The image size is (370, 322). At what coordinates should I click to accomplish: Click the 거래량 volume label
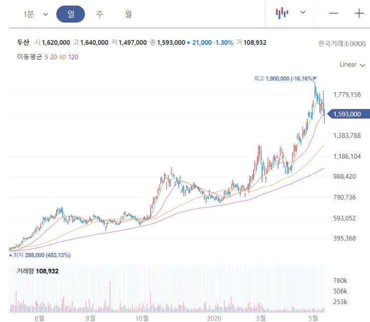25,271
